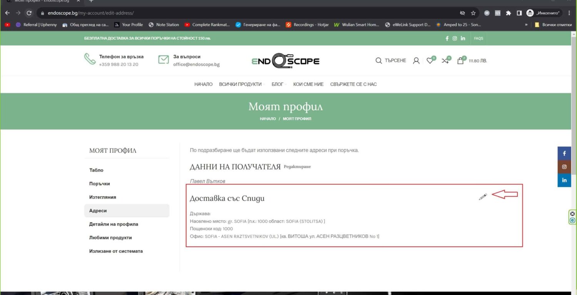Click the Доставка със Спиди heading
The image size is (577, 295).
click(x=227, y=198)
